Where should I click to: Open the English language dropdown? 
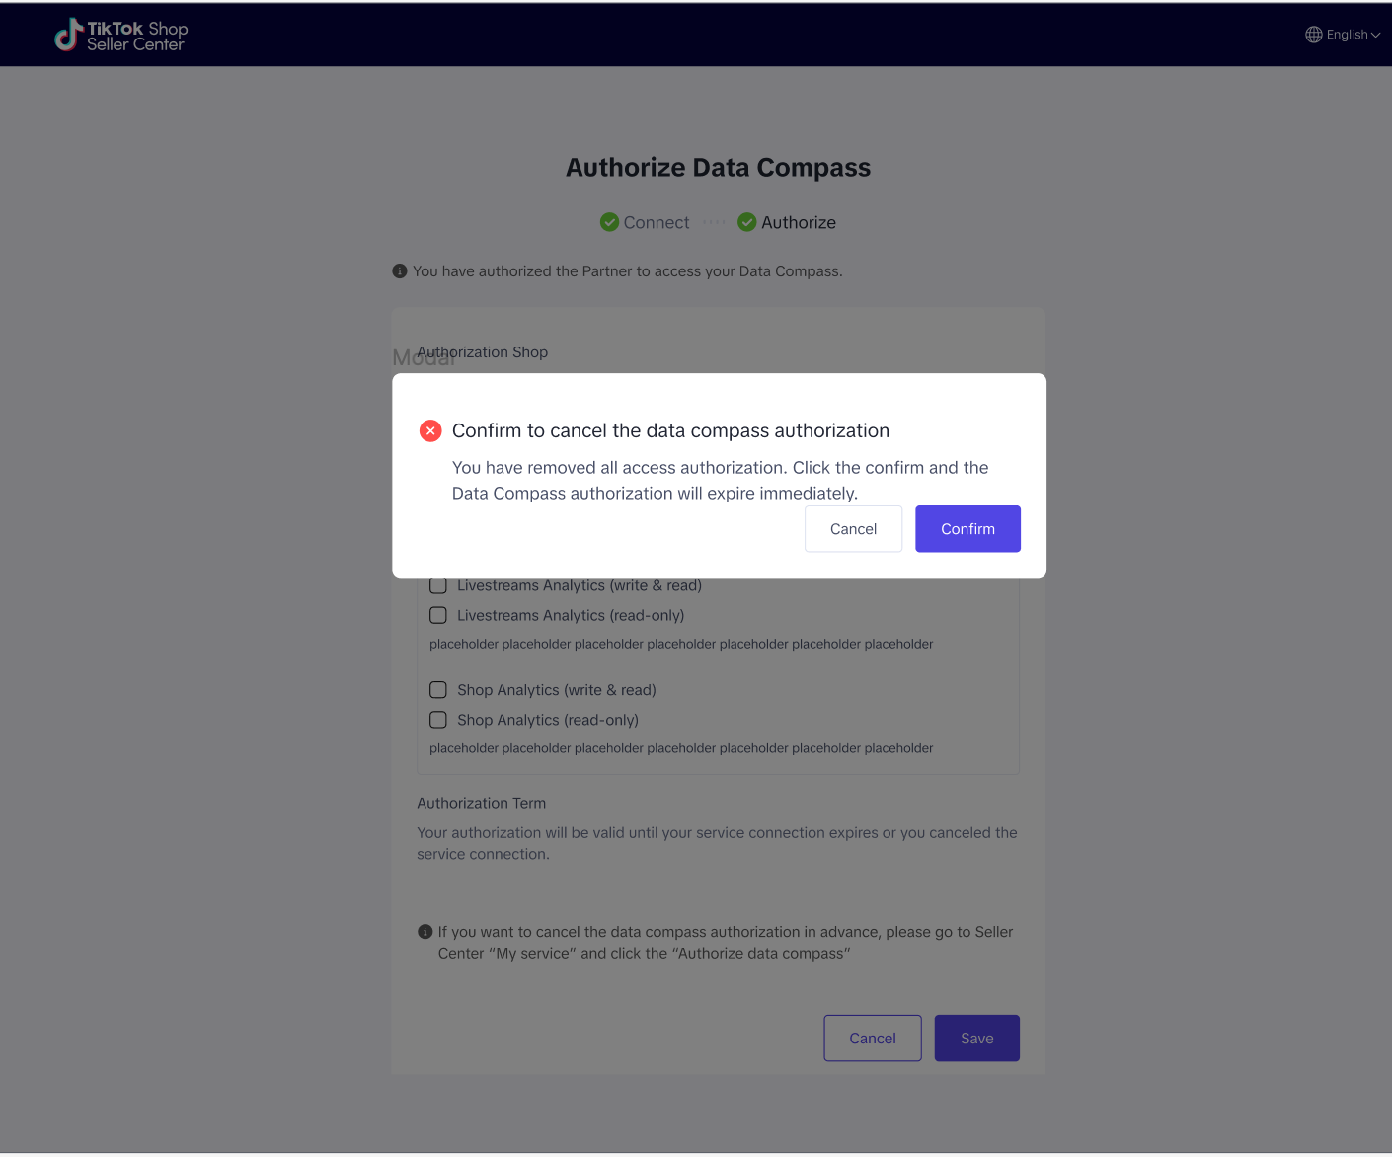point(1347,35)
